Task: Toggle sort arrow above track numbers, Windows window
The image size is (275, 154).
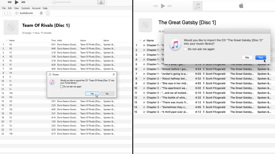Action: [x=7, y=41]
